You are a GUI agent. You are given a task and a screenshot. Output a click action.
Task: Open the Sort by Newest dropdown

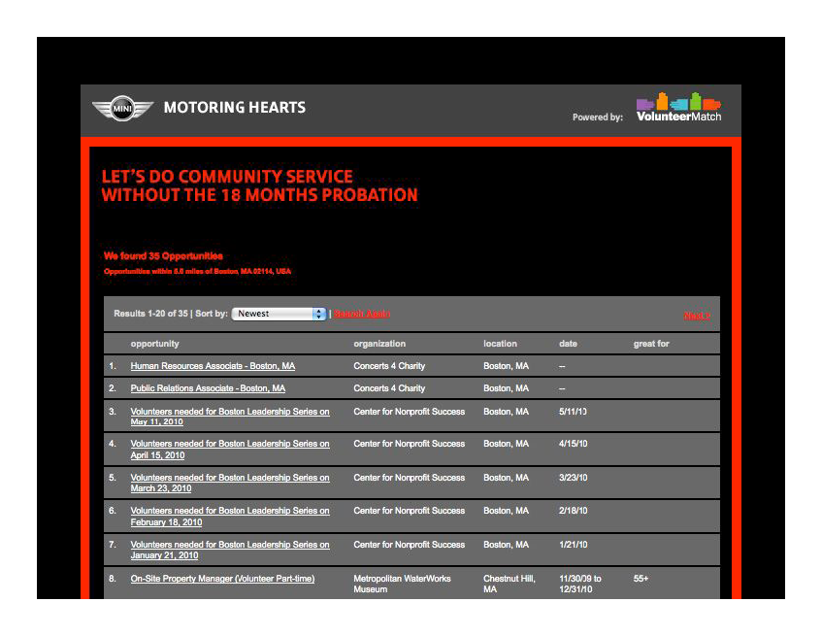(x=279, y=314)
